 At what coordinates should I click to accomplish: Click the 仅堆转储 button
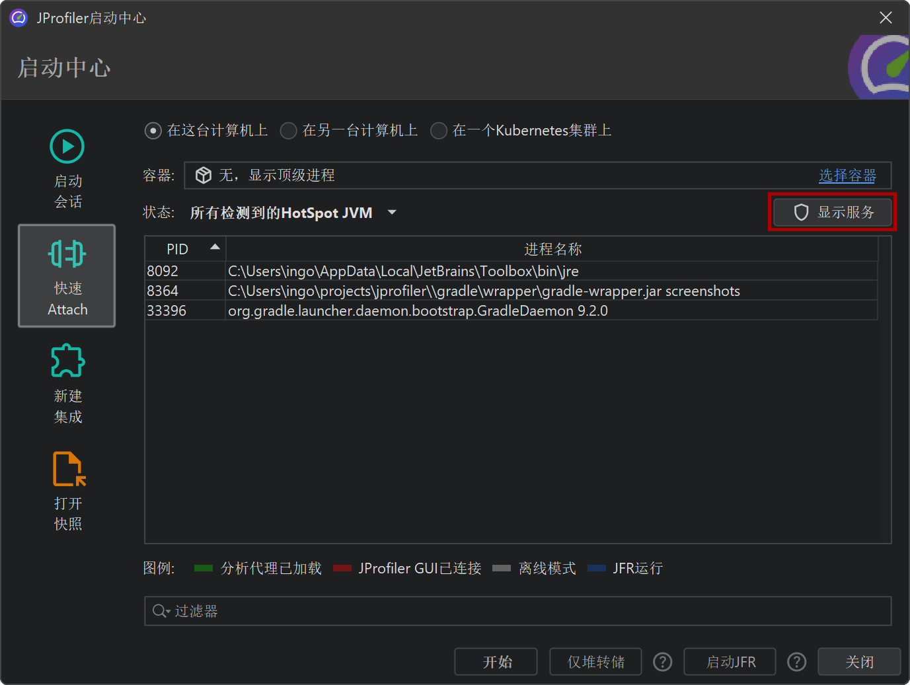click(595, 662)
